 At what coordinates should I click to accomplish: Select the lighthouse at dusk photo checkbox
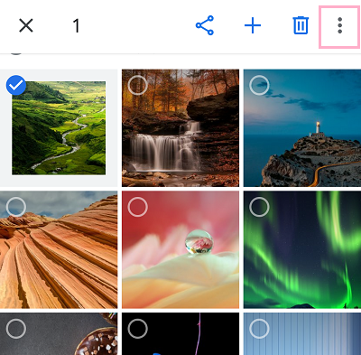tap(259, 85)
